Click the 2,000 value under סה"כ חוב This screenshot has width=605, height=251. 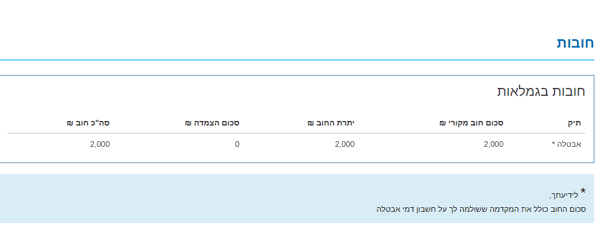(99, 144)
